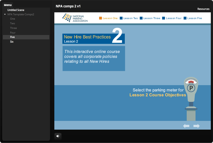
Task: Click the next slide right arrow
Action: pos(197,126)
